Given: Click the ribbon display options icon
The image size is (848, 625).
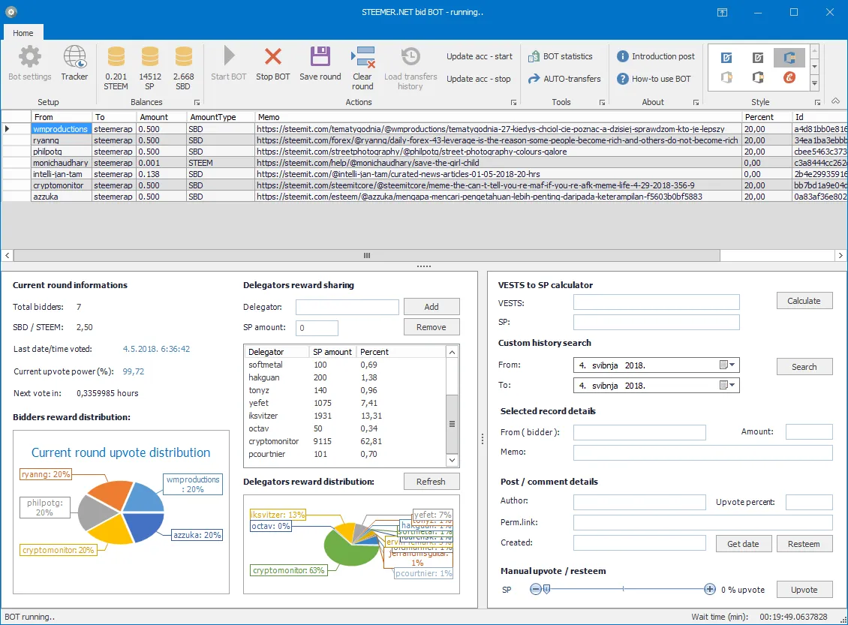Looking at the screenshot, I should point(722,12).
